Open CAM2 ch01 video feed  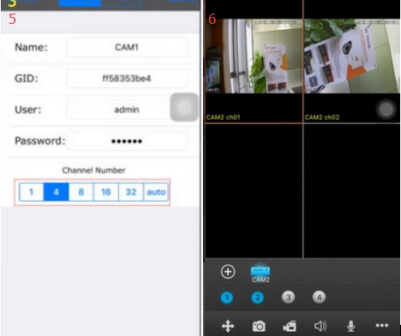click(x=254, y=56)
